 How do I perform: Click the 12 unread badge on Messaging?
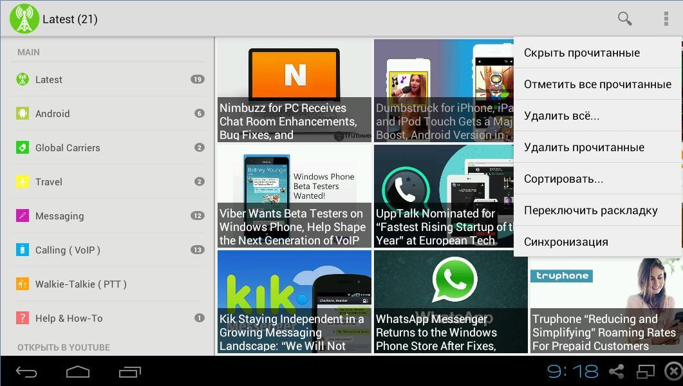pyautogui.click(x=198, y=216)
